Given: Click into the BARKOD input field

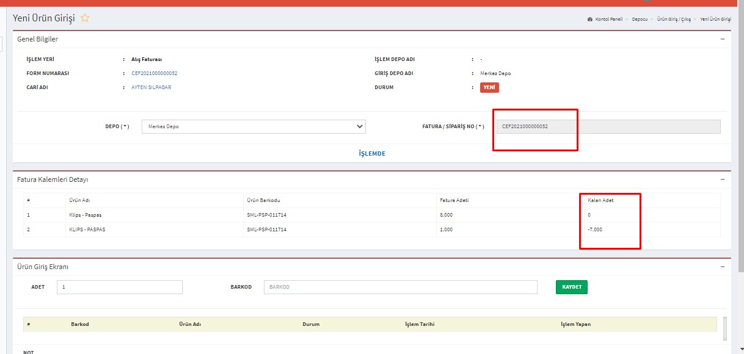Looking at the screenshot, I should (400, 287).
